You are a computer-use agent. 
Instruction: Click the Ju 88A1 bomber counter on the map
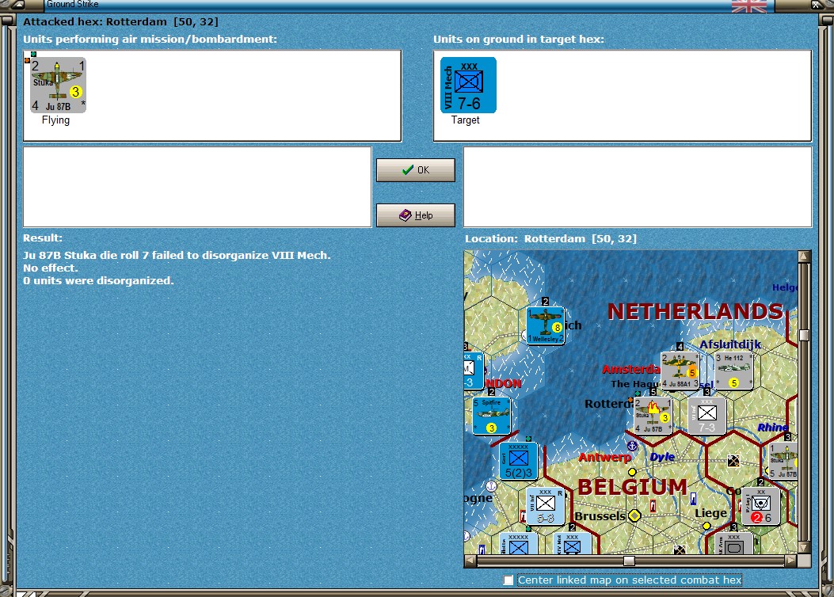(680, 370)
